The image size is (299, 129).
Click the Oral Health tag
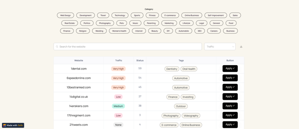click(189, 69)
